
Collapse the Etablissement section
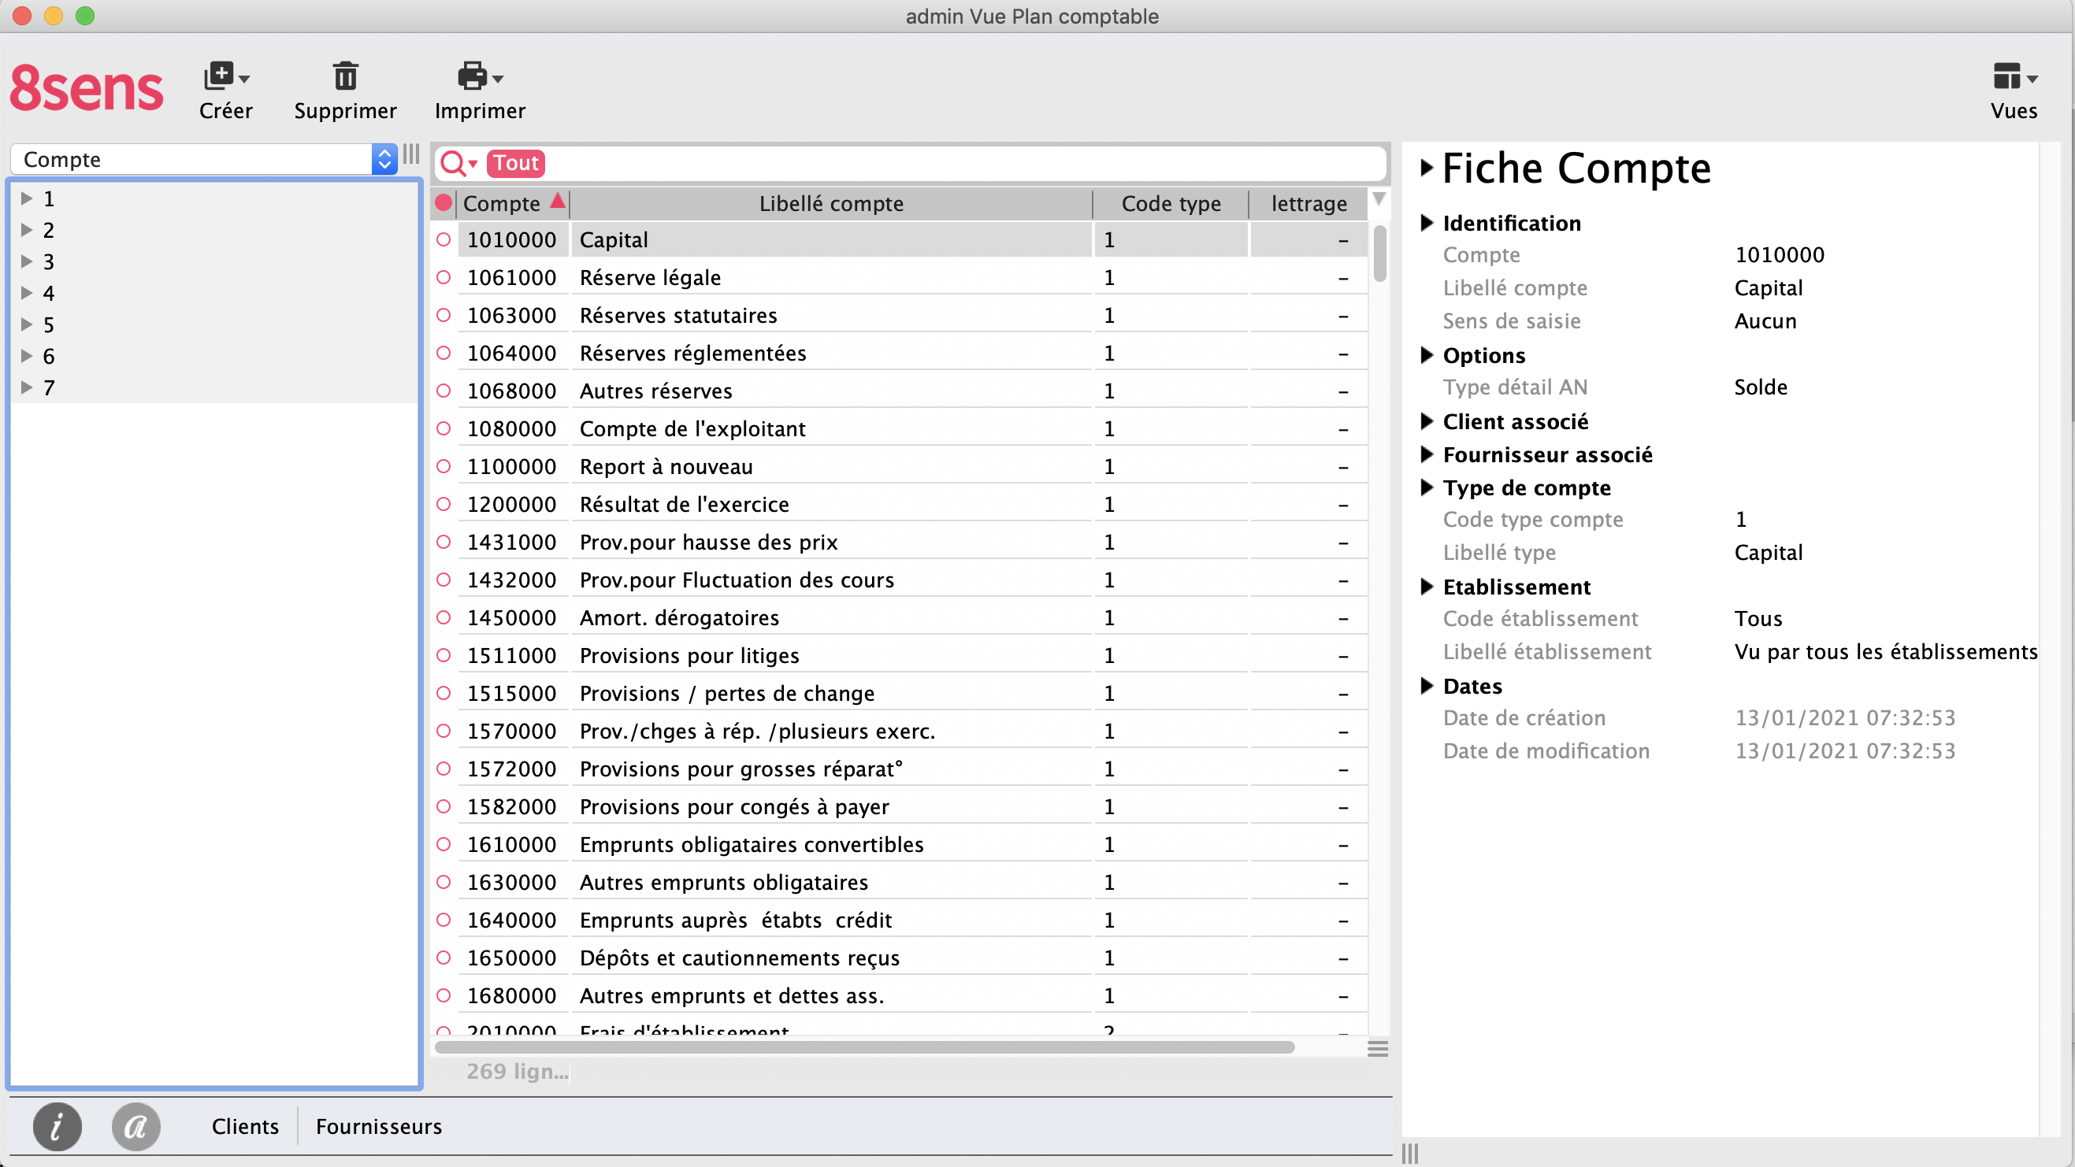(1427, 587)
